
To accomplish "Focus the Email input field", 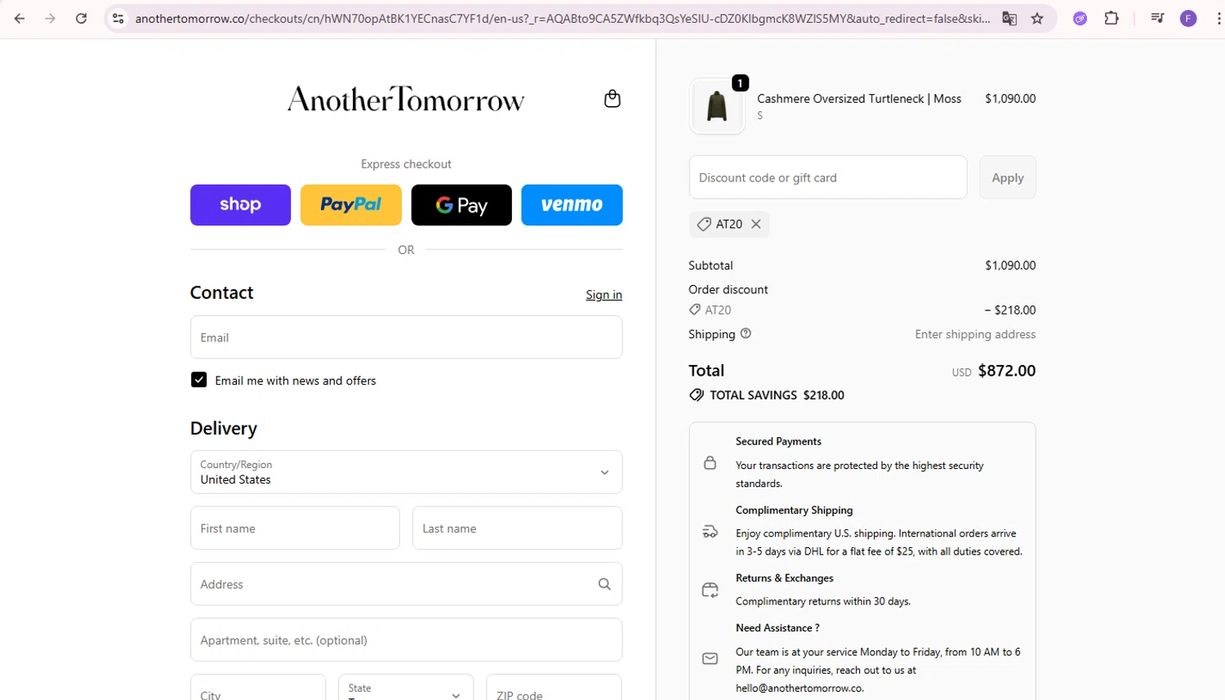I will 406,337.
